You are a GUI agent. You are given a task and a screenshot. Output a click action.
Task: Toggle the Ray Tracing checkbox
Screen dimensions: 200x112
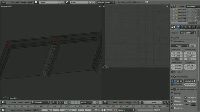coord(186,97)
